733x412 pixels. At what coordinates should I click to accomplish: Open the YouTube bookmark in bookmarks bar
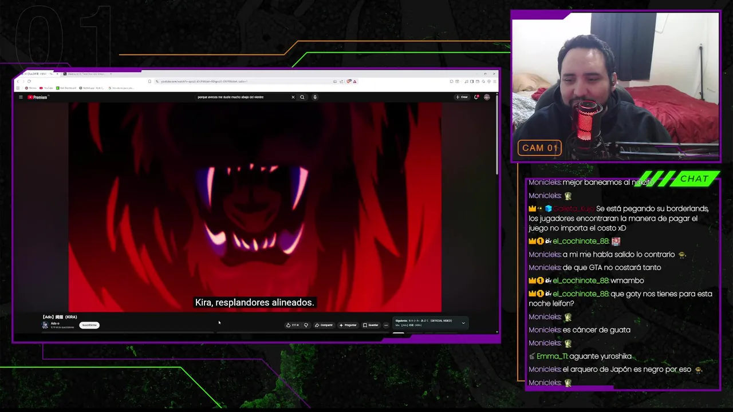pos(46,88)
